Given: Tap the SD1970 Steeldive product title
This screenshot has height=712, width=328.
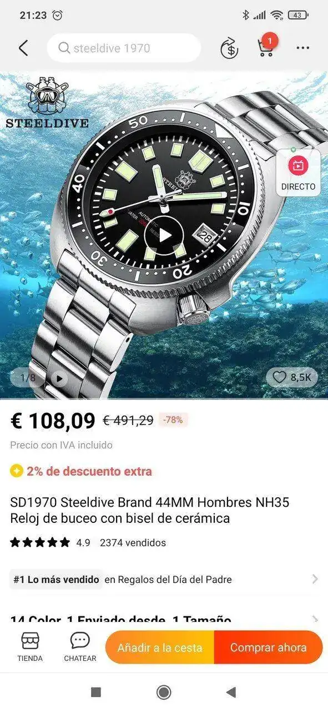Looking at the screenshot, I should point(149,510).
